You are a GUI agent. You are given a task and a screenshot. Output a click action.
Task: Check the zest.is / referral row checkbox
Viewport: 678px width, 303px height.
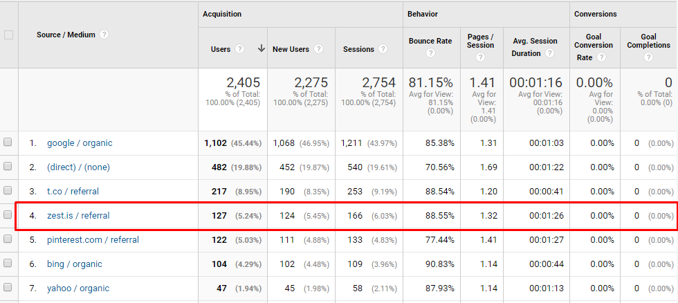coord(8,214)
